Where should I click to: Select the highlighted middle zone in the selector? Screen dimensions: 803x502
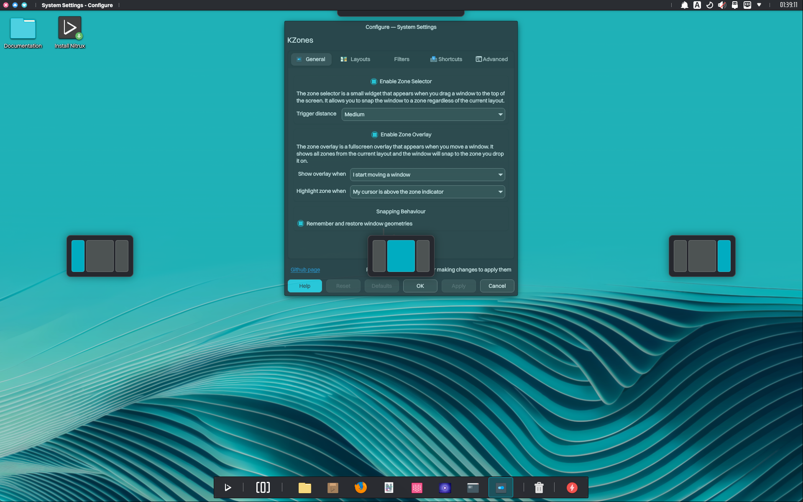tap(401, 256)
